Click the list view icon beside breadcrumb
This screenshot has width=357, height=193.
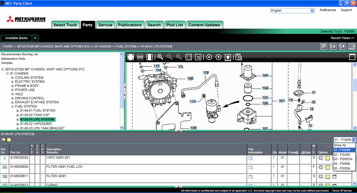pyautogui.click(x=324, y=47)
